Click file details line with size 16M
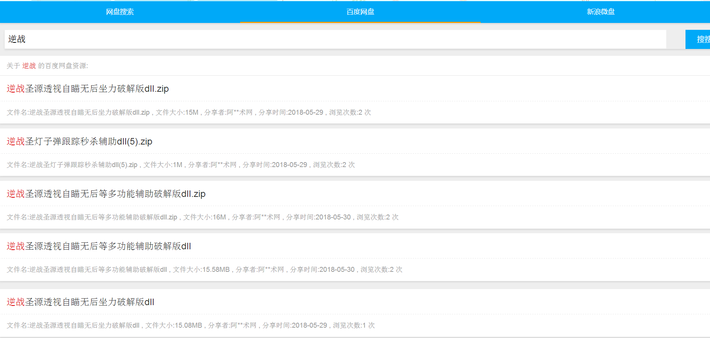710x338 pixels. pos(203,217)
